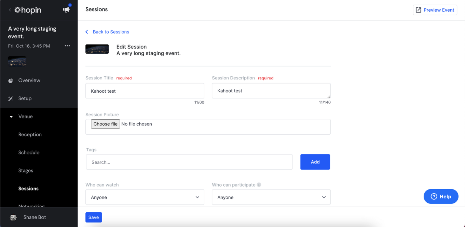Select Stages in the Venue menu
The width and height of the screenshot is (465, 227).
(x=26, y=171)
